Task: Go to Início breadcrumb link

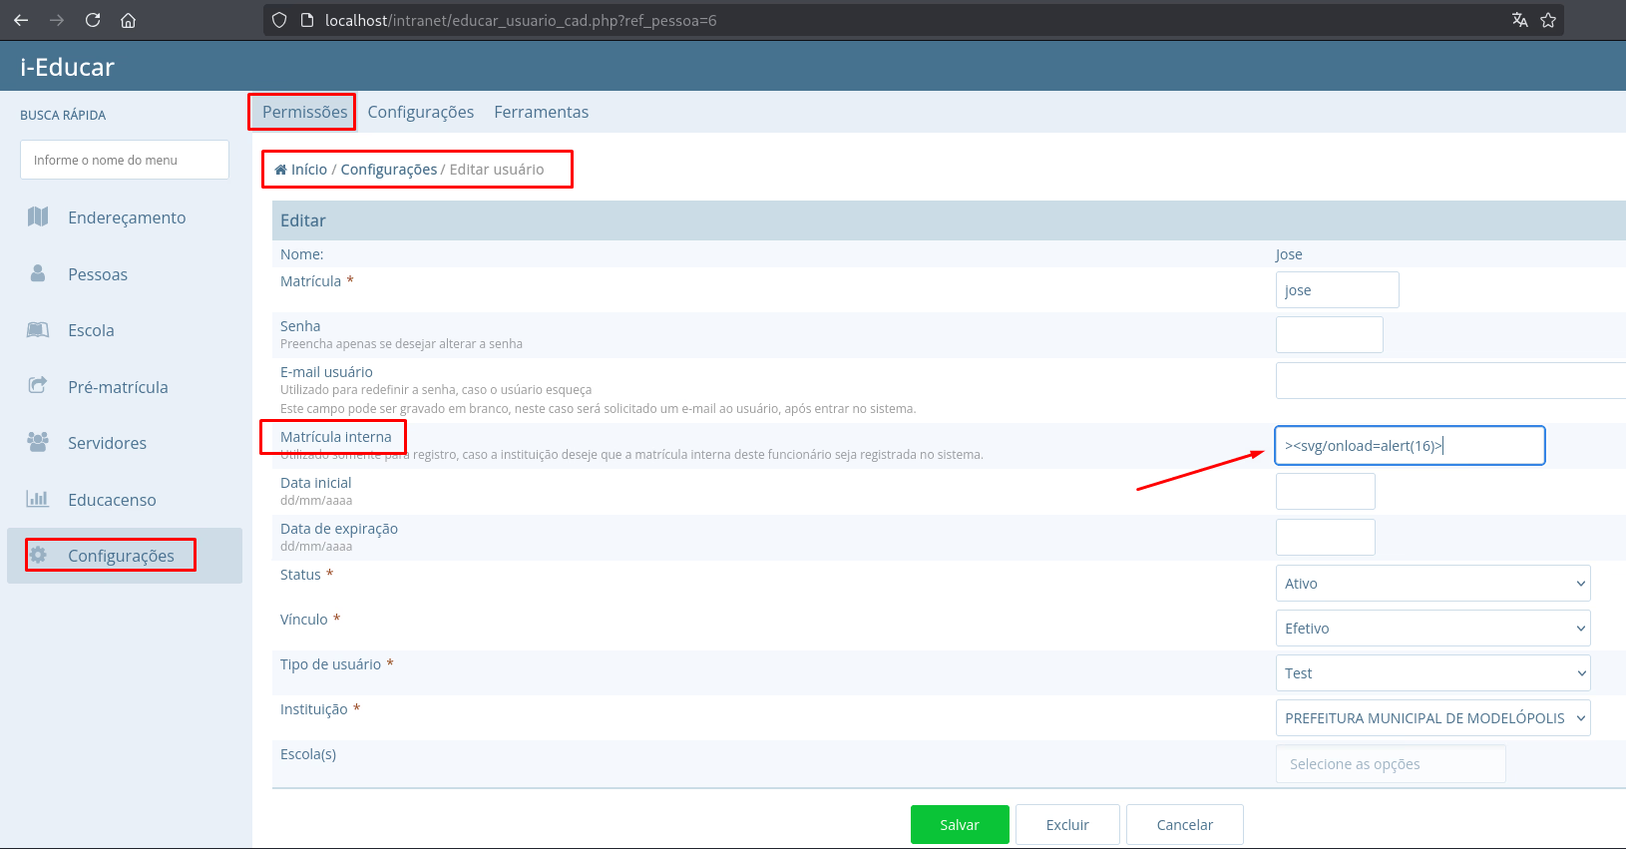Action: point(308,170)
